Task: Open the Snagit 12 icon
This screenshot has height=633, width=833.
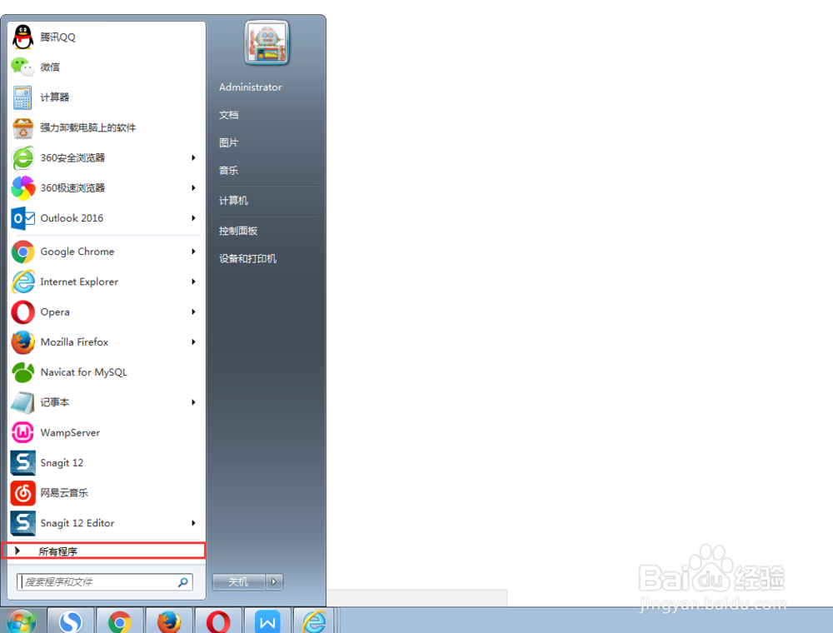Action: pos(22,463)
